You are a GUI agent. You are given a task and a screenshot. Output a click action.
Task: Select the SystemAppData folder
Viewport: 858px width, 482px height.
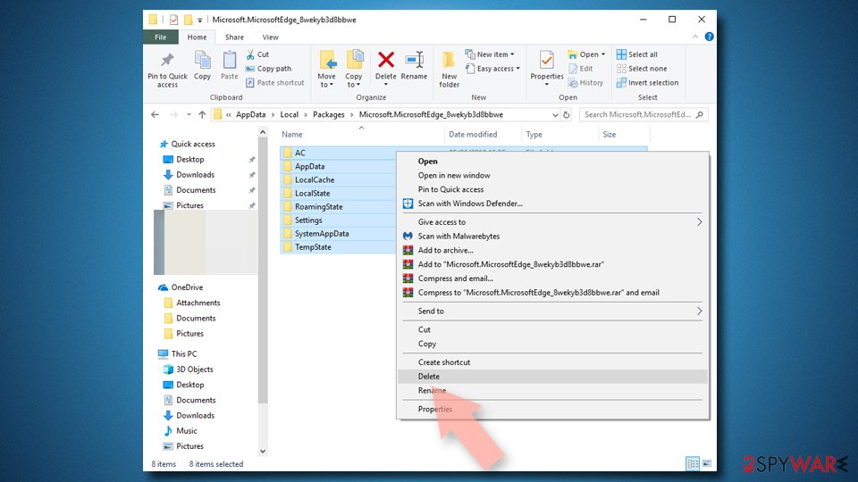coord(322,233)
